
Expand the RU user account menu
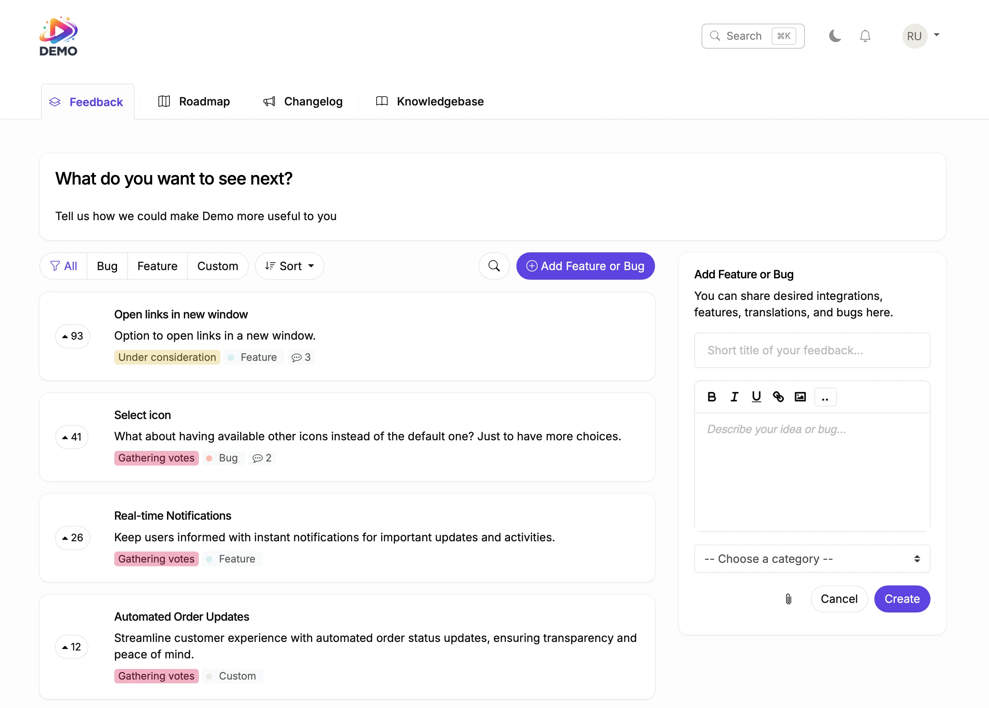[921, 36]
